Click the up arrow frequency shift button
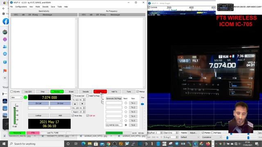Viewport: 262px width, 147px height. point(75,104)
